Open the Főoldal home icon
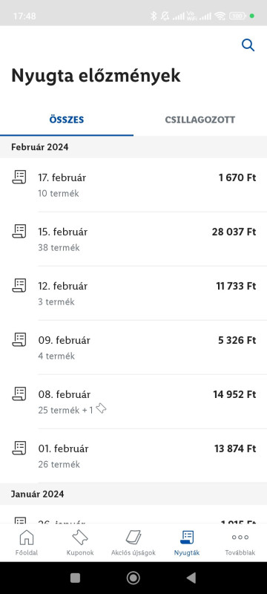267x594 pixels. [27, 537]
